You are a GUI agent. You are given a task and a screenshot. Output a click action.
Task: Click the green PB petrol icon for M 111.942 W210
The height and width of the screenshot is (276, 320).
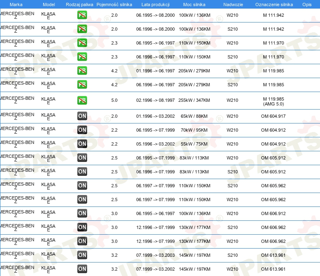coord(82,15)
